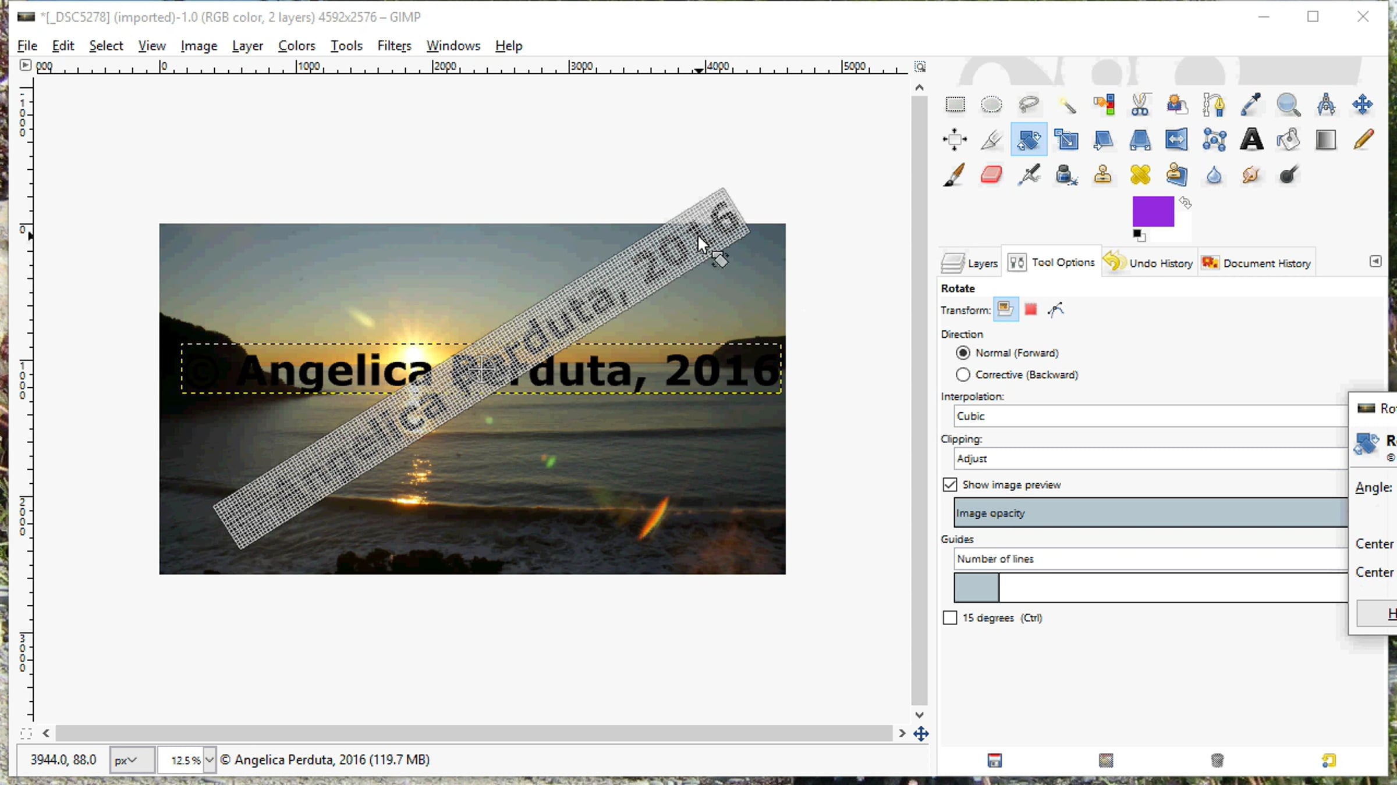This screenshot has width=1397, height=785.
Task: Open the Filters menu
Action: [x=394, y=45]
